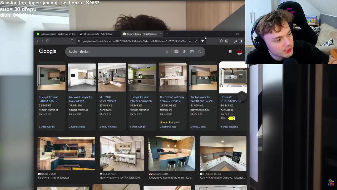Open the on-screen keyboard input tool
Screen dimensions: 337x190
(176, 52)
